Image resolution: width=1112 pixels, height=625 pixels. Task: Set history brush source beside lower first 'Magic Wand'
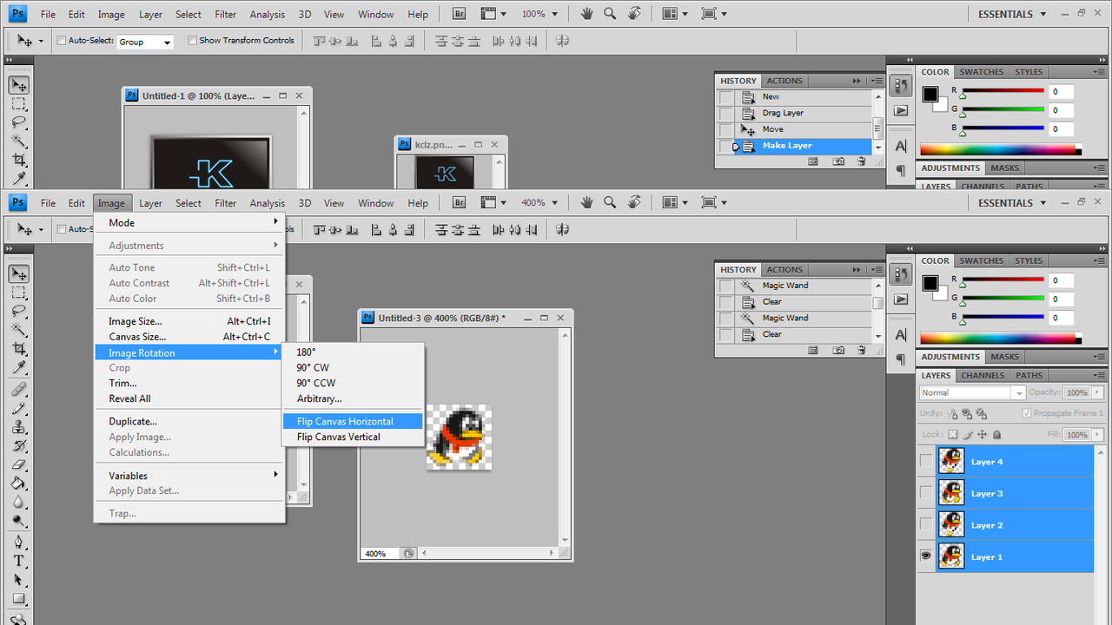click(725, 286)
